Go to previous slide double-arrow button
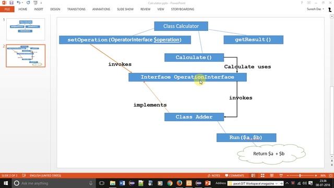This screenshot has width=334, height=188. point(332,161)
